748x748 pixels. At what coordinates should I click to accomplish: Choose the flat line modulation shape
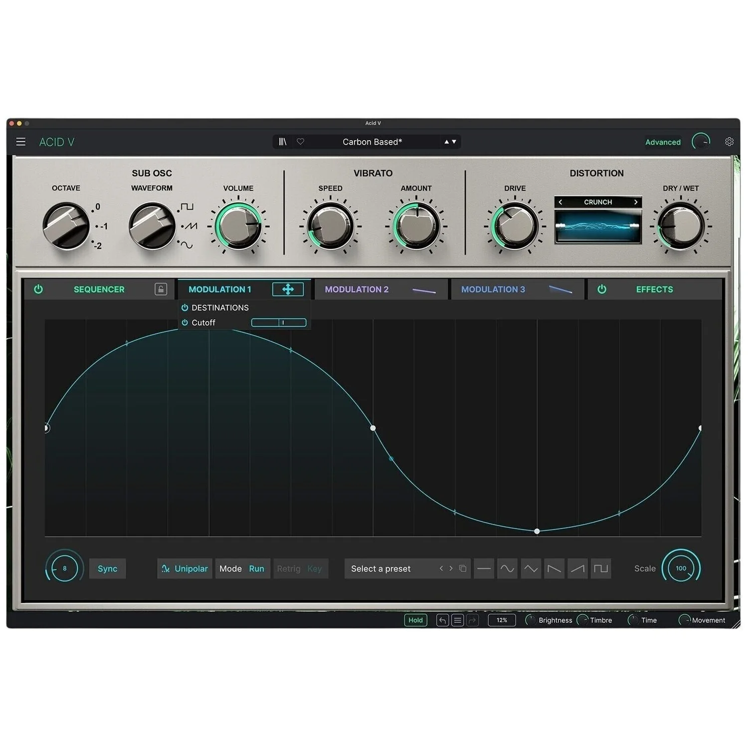pyautogui.click(x=484, y=568)
